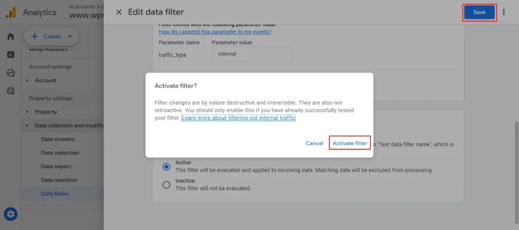Select Data retention in the sidebar
The width and height of the screenshot is (519, 230).
[59, 180]
